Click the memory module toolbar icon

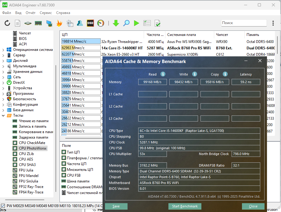(x=38, y=23)
